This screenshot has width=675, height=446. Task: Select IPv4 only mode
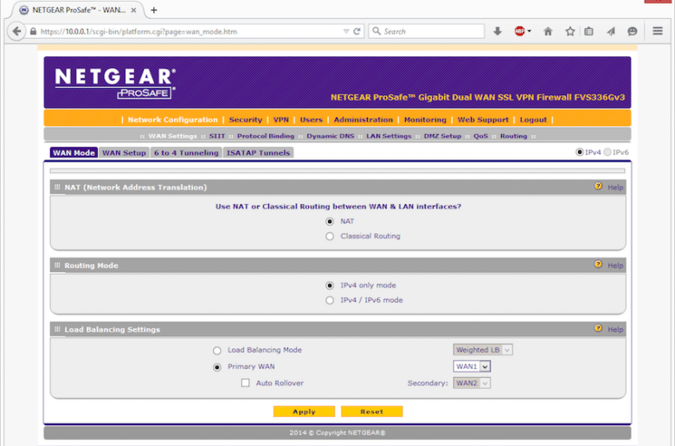330,285
